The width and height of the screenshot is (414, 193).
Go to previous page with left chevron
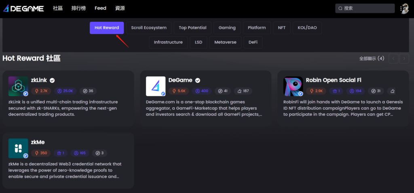[x=393, y=59]
